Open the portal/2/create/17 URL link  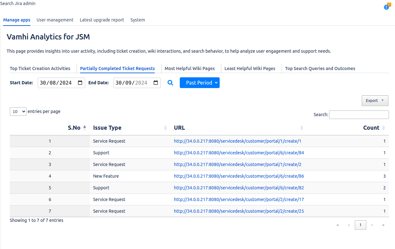point(239,199)
